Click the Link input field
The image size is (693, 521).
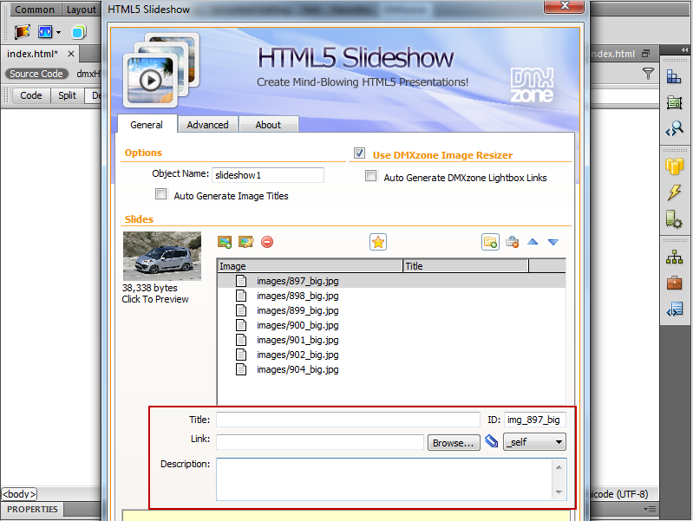coord(320,442)
